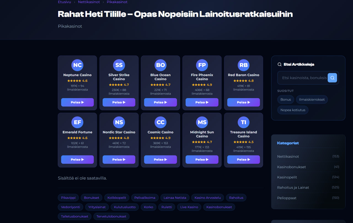Open the Etusivu breadcrumb link
Image resolution: width=353 pixels, height=223 pixels.
coord(64,2)
